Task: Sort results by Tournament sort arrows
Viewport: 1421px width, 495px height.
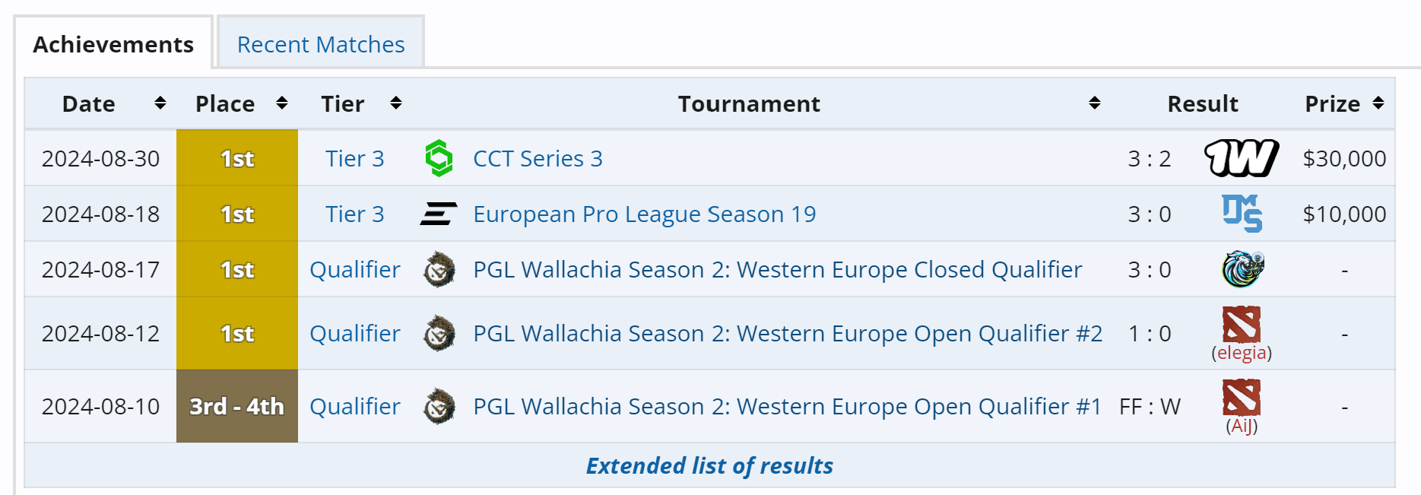Action: [1094, 103]
